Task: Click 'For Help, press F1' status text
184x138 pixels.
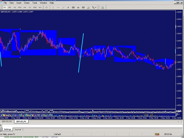Action: pos(8,134)
